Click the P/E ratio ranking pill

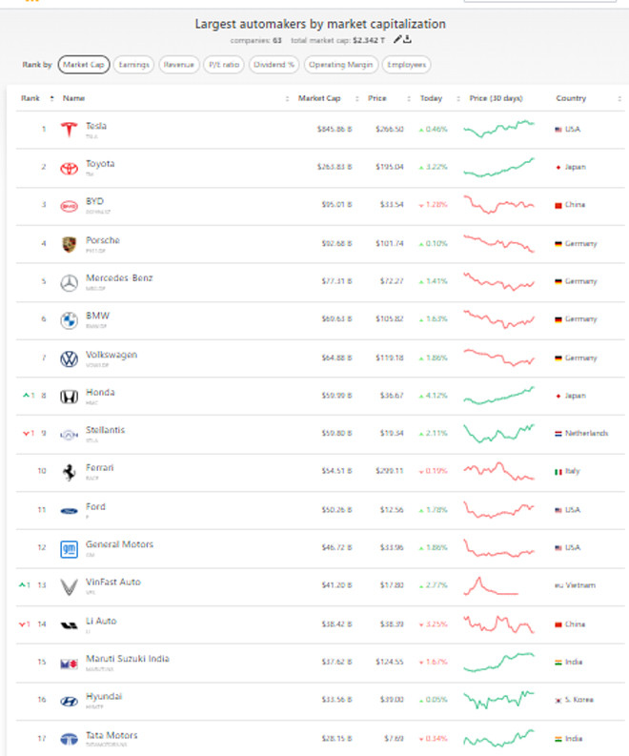tap(226, 65)
